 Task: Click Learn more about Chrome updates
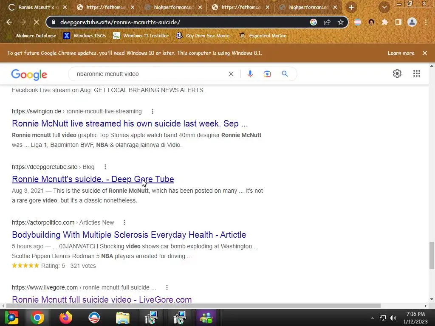[401, 53]
